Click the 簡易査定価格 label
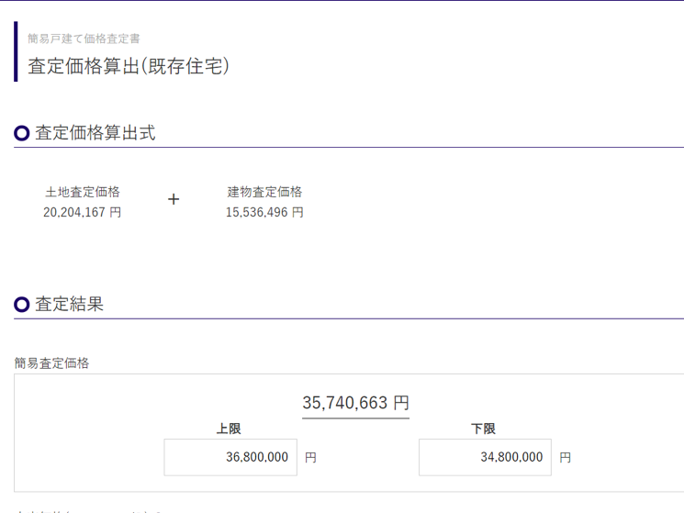Viewport: 684px width, 513px height. pyautogui.click(x=52, y=362)
